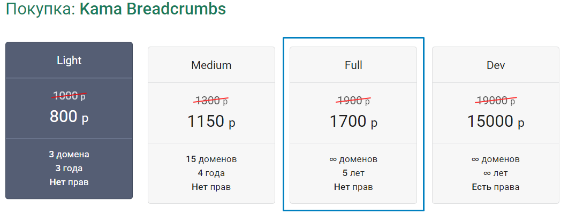Viewport: 568px width, 214px height.
Task: Pick the Full plan header
Action: pyautogui.click(x=353, y=65)
